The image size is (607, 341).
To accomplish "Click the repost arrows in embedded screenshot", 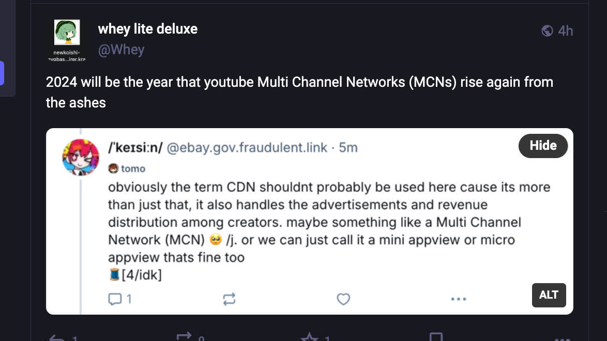I will point(229,299).
